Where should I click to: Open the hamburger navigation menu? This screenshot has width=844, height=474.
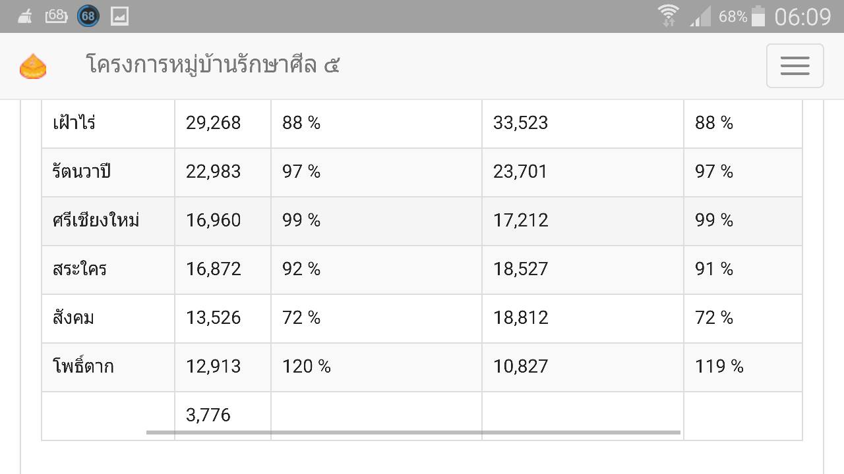coord(795,66)
